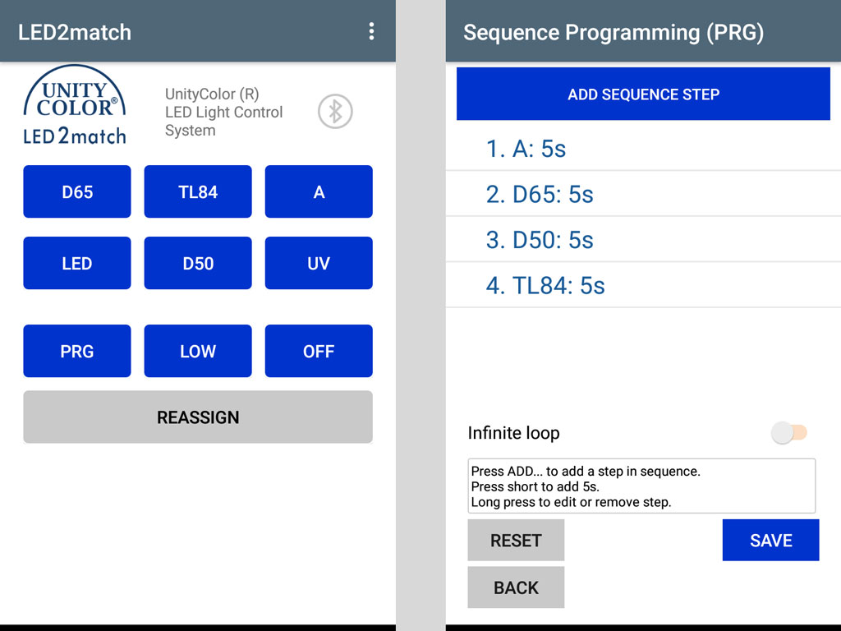Choose the D50 daylight button

tap(198, 264)
